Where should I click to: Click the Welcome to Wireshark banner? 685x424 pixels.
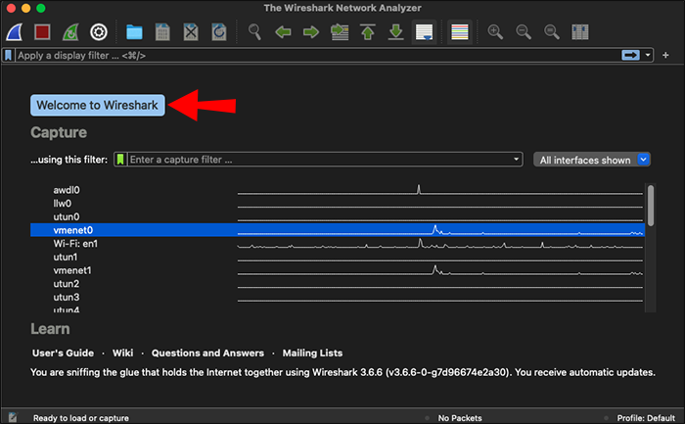98,106
